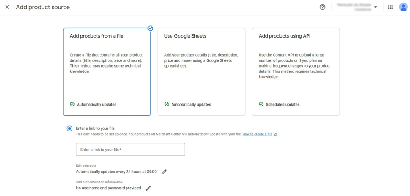Click 'No username and password provided' text
The height and width of the screenshot is (196, 410).
coord(108,188)
